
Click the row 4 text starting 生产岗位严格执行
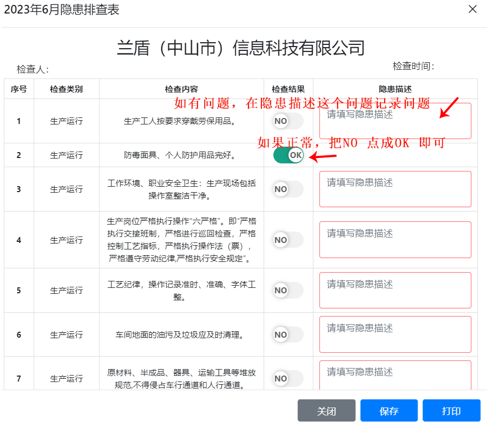tap(181, 240)
